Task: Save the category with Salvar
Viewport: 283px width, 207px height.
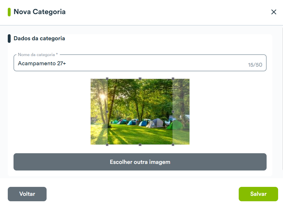Action: click(258, 194)
